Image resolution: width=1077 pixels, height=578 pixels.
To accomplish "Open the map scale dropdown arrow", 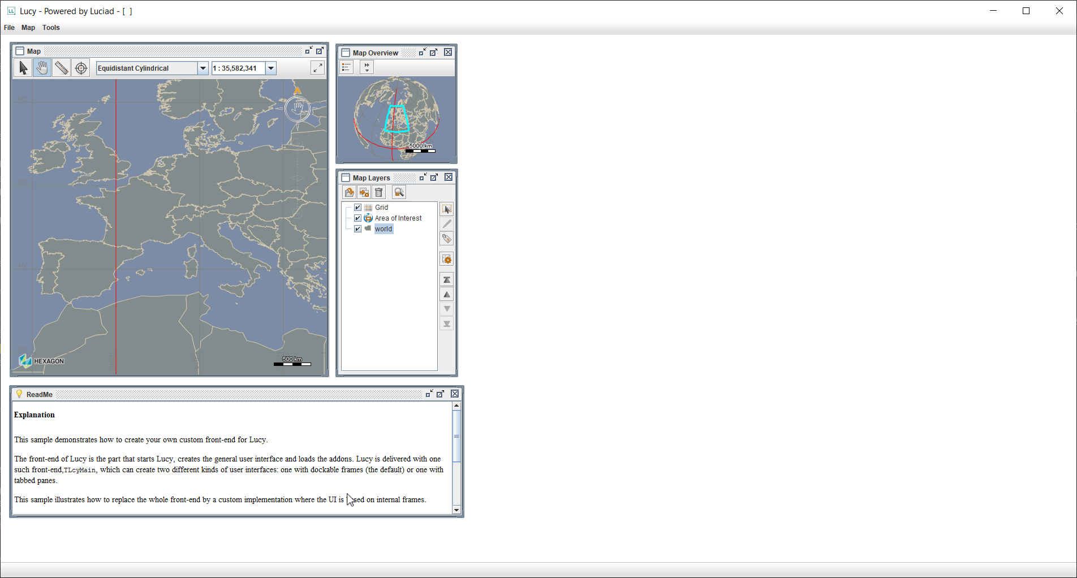I will [x=271, y=68].
